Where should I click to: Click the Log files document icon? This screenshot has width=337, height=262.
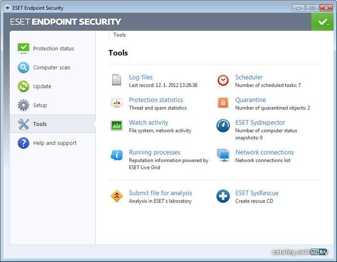point(117,80)
